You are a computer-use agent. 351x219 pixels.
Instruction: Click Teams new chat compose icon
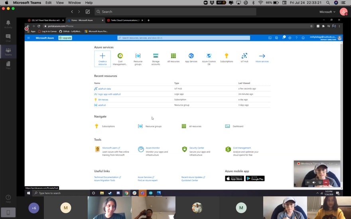pos(87,12)
